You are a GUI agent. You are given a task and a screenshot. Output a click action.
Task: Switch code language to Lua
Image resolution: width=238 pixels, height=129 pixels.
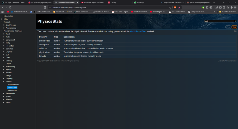tap(234, 27)
